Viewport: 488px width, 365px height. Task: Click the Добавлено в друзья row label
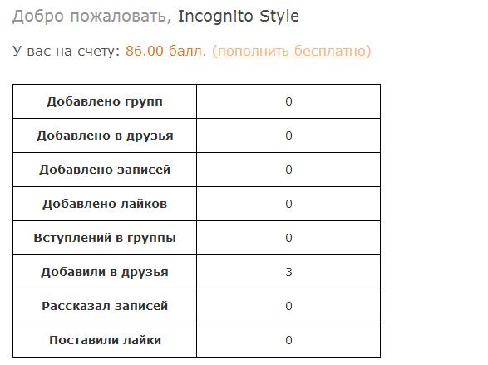[105, 136]
